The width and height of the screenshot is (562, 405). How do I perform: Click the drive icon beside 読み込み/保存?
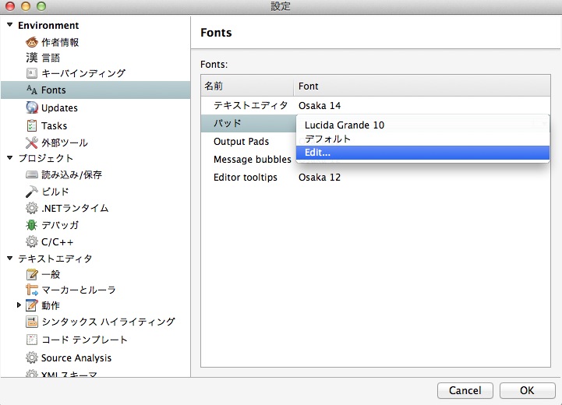(x=31, y=174)
